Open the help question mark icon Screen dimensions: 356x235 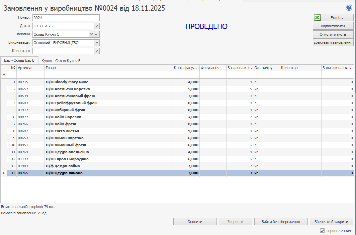(x=349, y=8)
